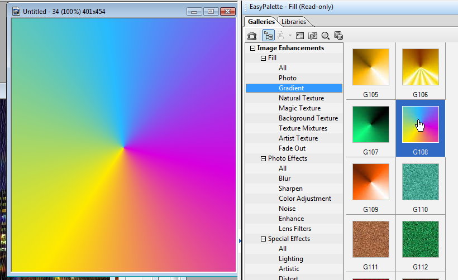Choose the G112 green texture thumbnail
The height and width of the screenshot is (280, 458).
(421, 239)
